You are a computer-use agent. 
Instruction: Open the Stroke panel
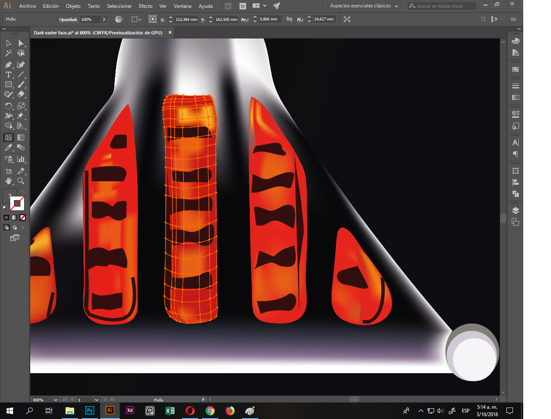515,86
